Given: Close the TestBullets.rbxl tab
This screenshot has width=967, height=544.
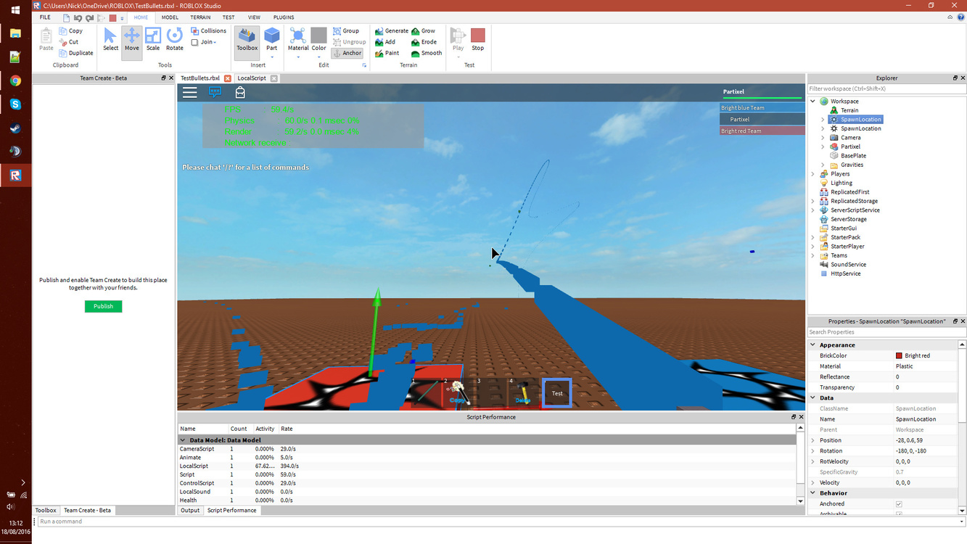Looking at the screenshot, I should pyautogui.click(x=228, y=78).
